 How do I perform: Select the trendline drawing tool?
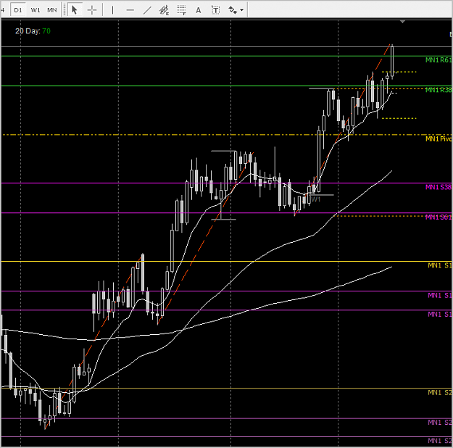coord(147,10)
